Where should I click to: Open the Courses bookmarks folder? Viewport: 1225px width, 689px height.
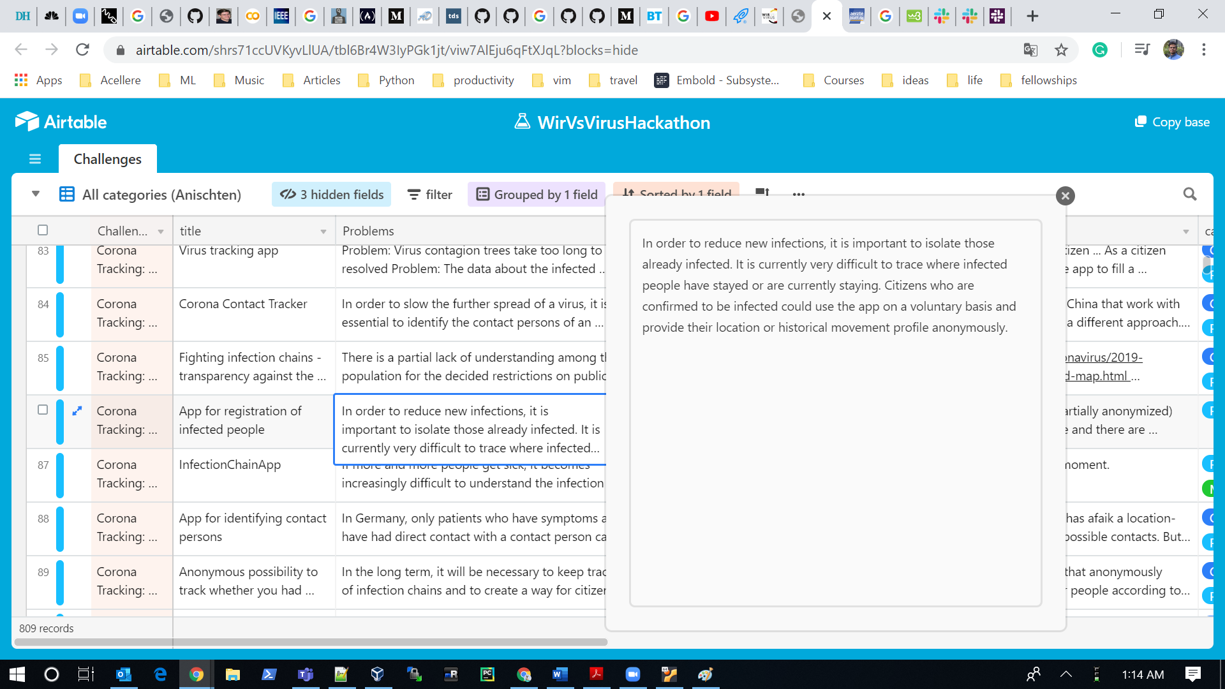click(833, 80)
